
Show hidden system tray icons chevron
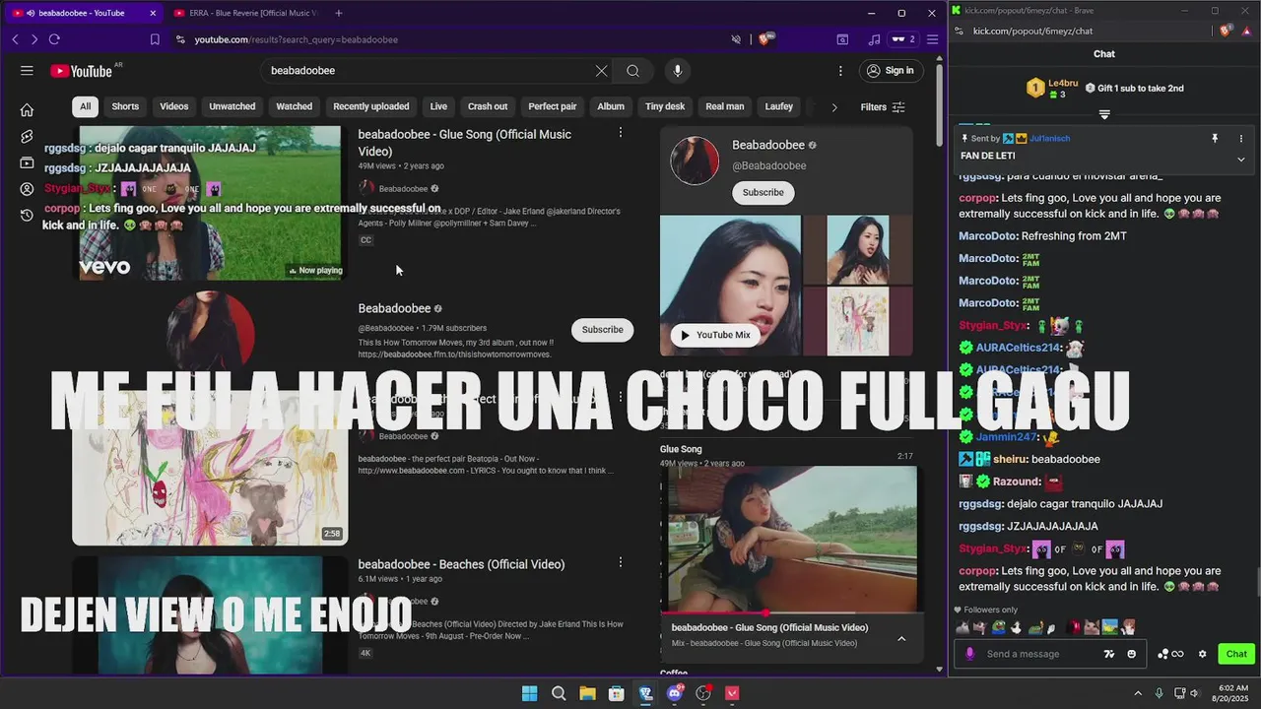[1137, 693]
